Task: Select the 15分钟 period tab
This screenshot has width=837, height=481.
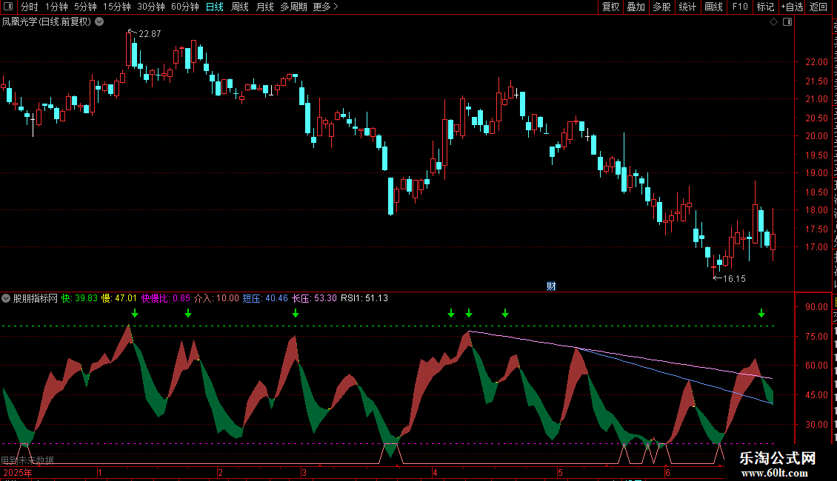Action: tap(117, 7)
